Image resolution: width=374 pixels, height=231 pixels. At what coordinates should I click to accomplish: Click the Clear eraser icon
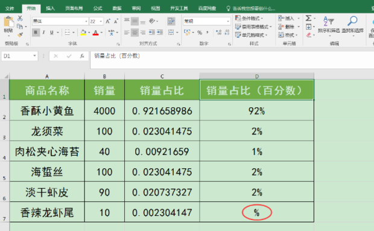(309, 35)
